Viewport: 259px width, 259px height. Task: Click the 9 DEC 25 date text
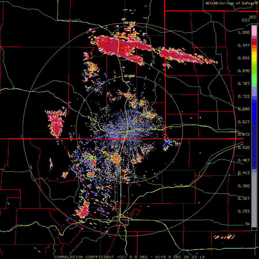pyautogui.click(x=179, y=257)
